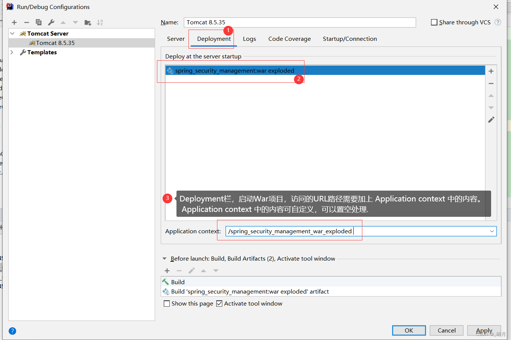
Task: Open the Code Coverage tab
Action: 289,39
